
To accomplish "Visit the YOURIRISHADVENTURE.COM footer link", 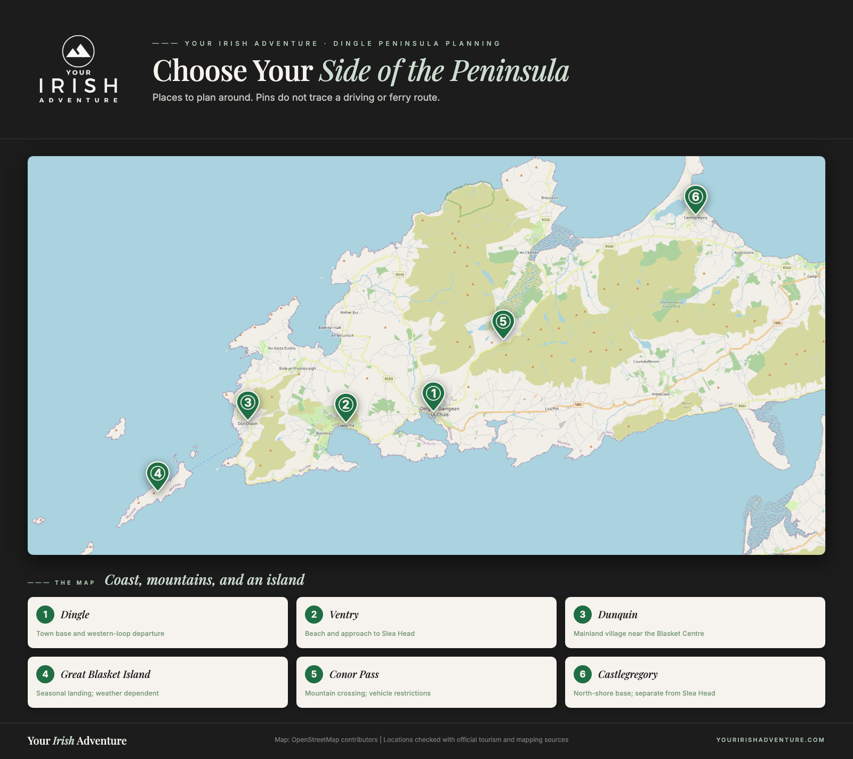I will pos(770,740).
